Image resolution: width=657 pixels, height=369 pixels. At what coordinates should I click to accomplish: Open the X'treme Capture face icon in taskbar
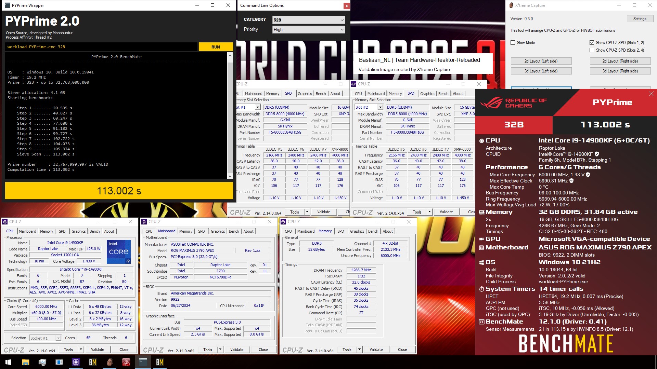[109, 362]
